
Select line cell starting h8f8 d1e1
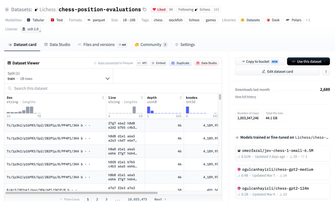pos(125,164)
